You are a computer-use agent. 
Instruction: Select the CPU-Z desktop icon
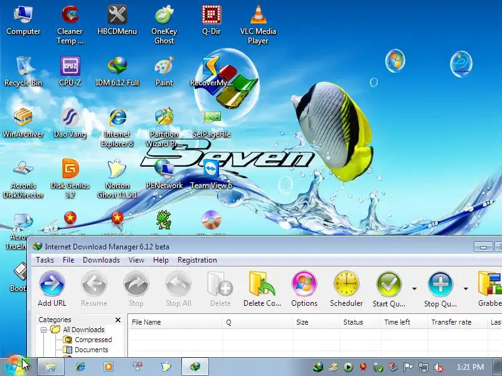click(70, 71)
